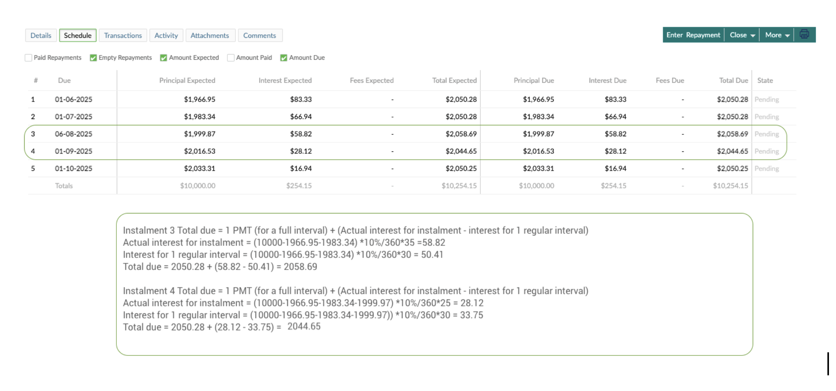Click the print icon button

pyautogui.click(x=804, y=35)
